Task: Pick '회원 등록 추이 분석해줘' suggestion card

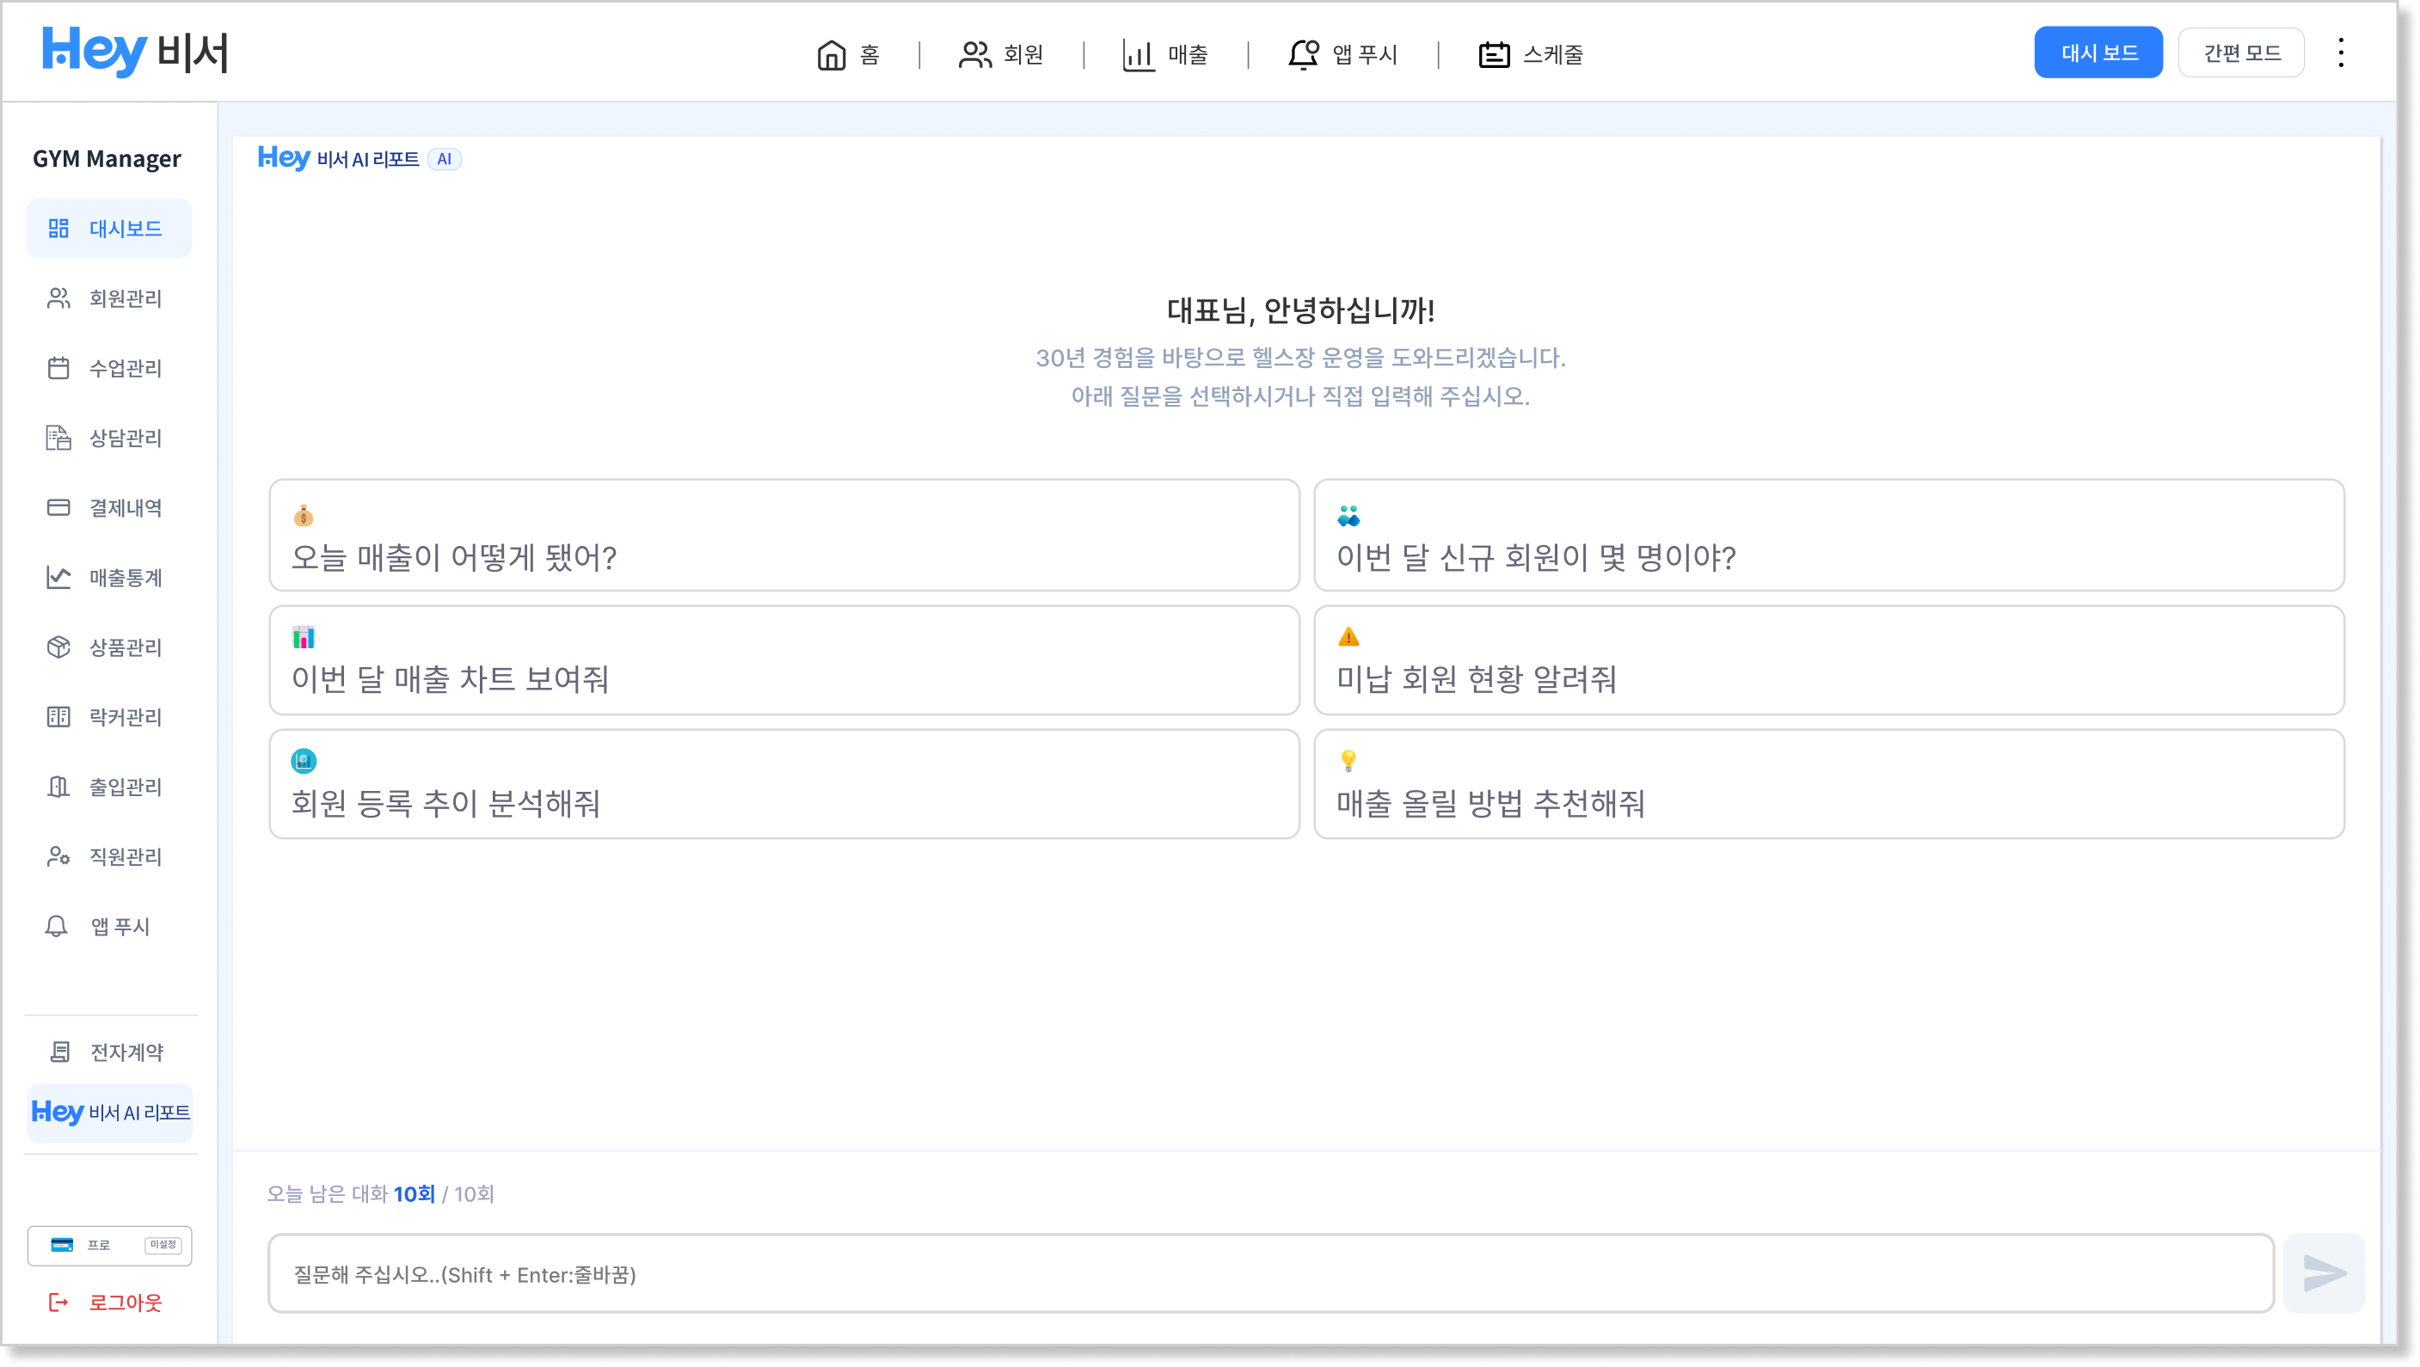Action: coord(783,783)
